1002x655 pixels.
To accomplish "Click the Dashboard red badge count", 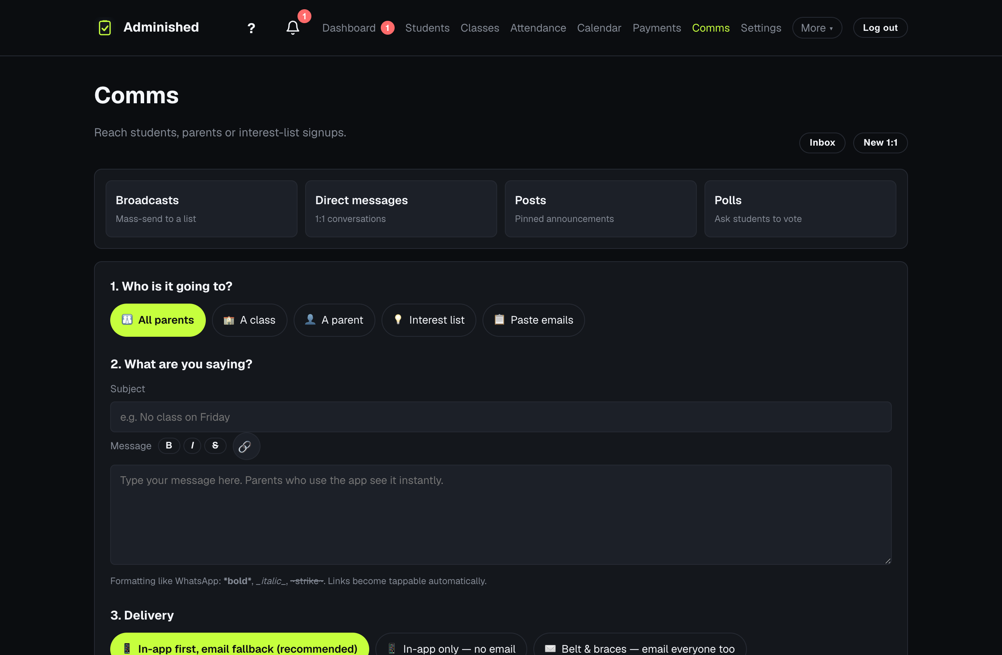I will 387,28.
